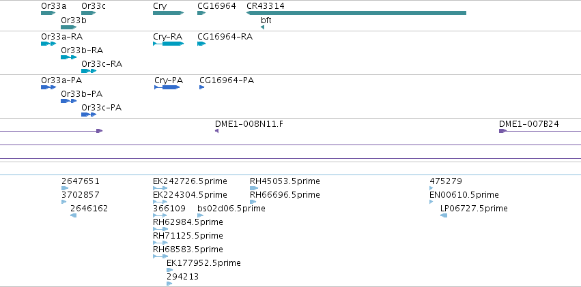This screenshot has height=287, width=581.
Task: Click the Cry-PA protein glyph
Action: point(167,87)
